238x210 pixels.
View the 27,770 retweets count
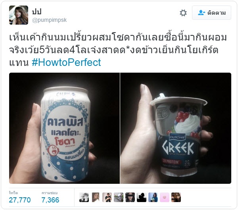tap(20, 200)
